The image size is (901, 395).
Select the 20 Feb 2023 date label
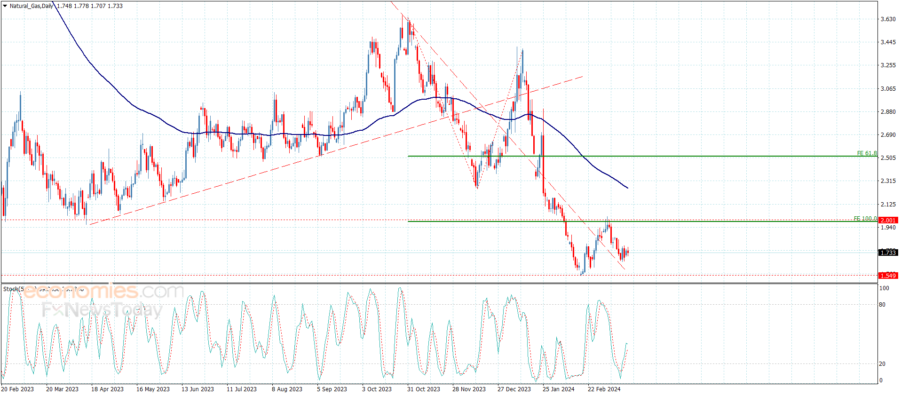(x=17, y=389)
